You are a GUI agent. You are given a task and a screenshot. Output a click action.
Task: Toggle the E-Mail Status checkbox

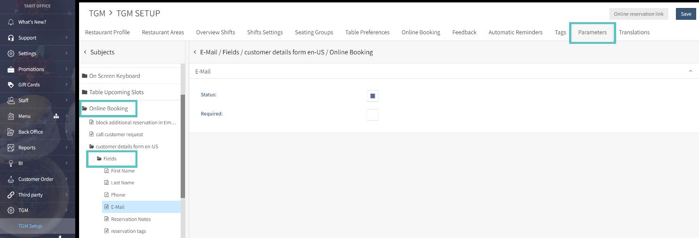tap(372, 96)
